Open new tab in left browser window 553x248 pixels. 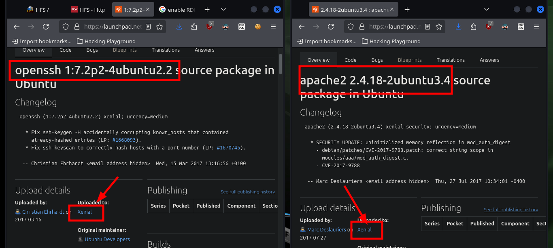pos(207,9)
